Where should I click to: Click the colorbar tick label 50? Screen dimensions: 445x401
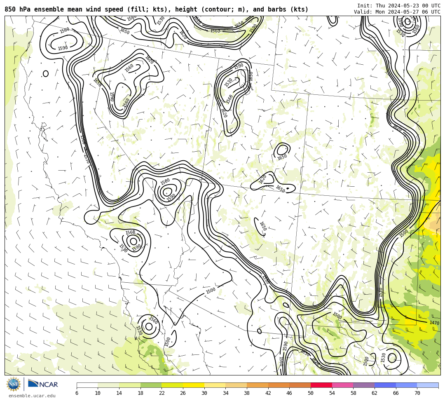pyautogui.click(x=311, y=393)
